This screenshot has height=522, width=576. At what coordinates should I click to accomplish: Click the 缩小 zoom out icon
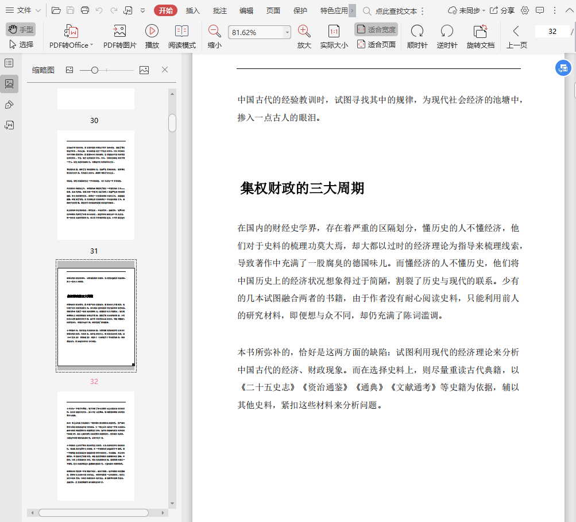tap(214, 32)
